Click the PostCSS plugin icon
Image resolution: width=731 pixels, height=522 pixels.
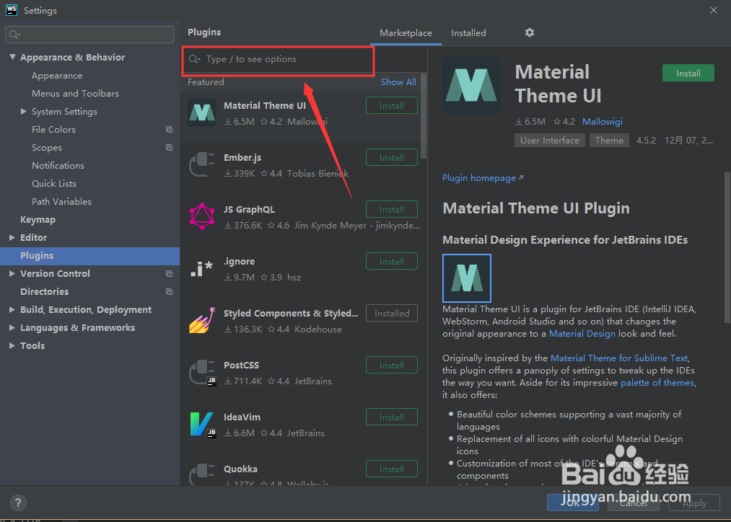(202, 372)
